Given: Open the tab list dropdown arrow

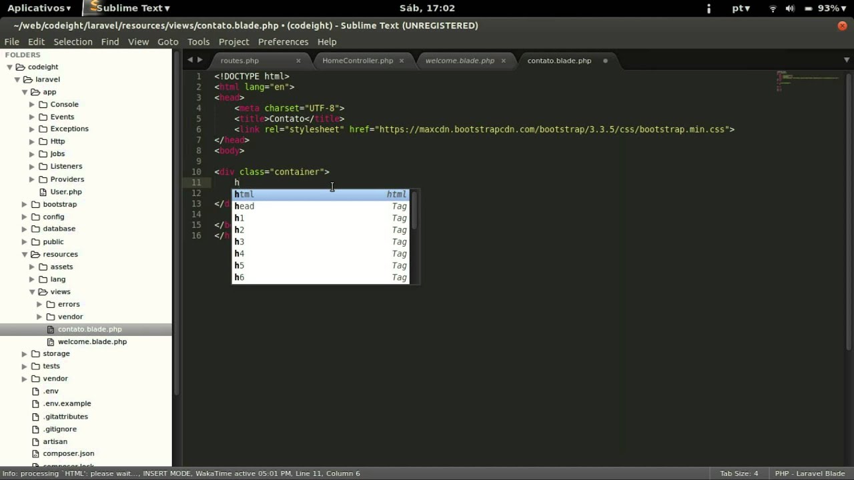Looking at the screenshot, I should pos(847,60).
